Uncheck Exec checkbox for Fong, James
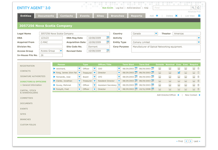 (x=179, y=73)
